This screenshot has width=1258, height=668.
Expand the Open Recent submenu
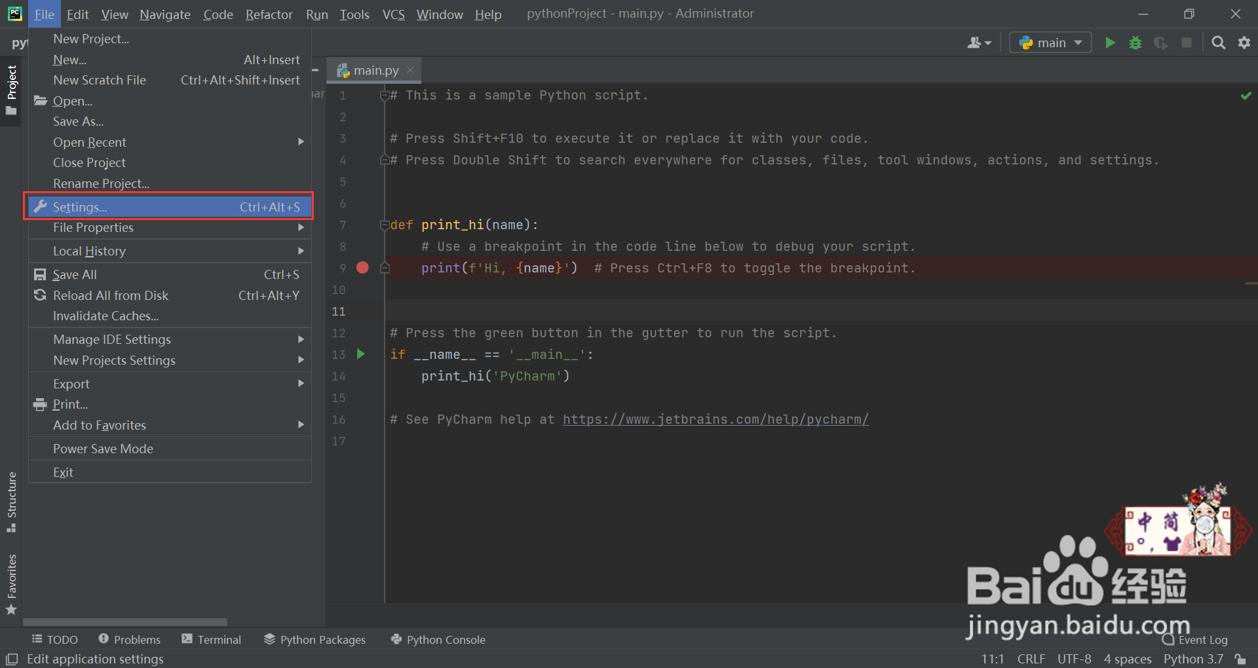(x=170, y=142)
